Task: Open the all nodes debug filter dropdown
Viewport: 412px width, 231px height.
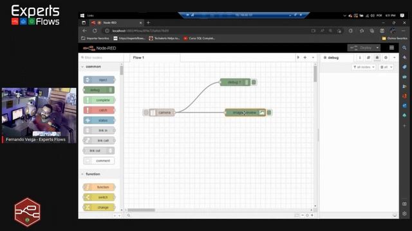Action: click(364, 67)
